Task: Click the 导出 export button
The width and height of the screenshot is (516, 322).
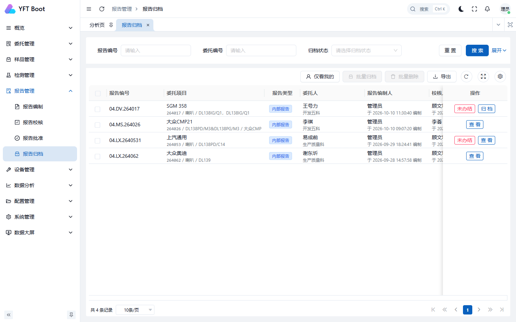Action: 442,77
